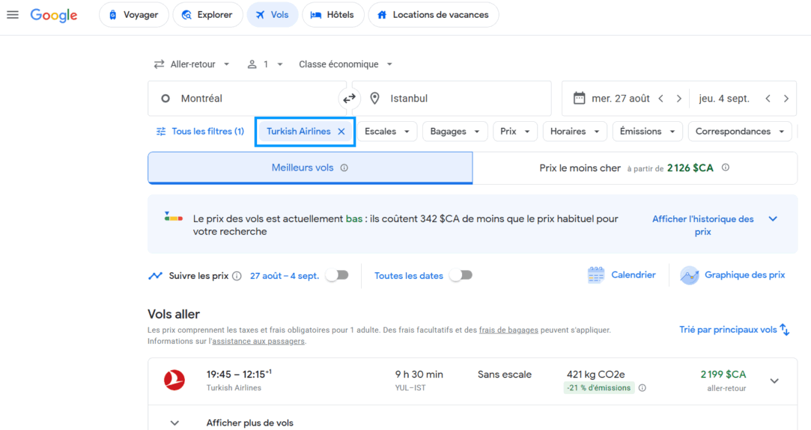Open the Calendrier view

point(633,275)
